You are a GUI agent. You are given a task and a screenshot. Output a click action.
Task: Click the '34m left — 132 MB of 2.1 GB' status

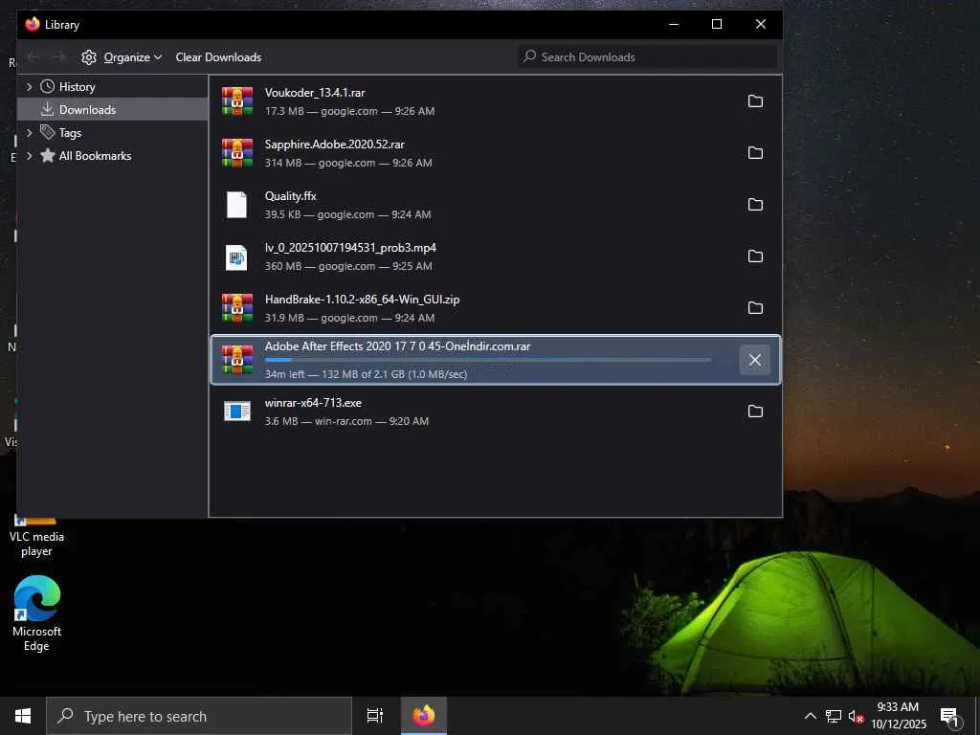[365, 374]
